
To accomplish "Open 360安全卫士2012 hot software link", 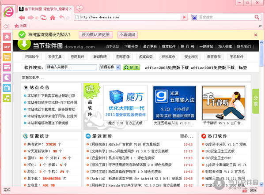I will pyautogui.click(x=218, y=158).
